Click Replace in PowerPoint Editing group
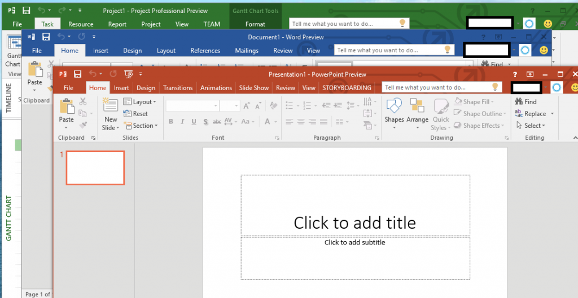Screen dimensions: 578x298 [531, 114]
